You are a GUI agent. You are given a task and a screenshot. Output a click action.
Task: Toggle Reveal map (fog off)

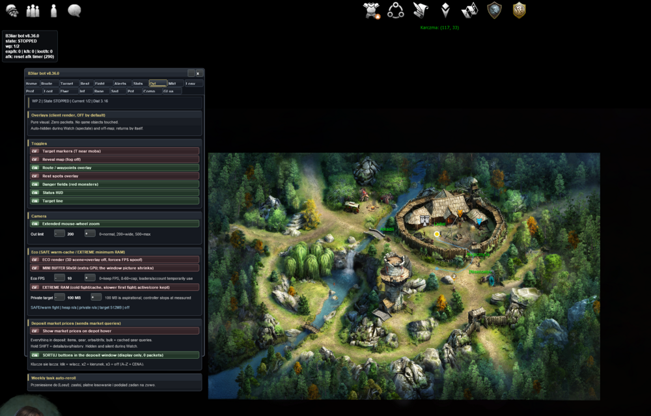(115, 159)
